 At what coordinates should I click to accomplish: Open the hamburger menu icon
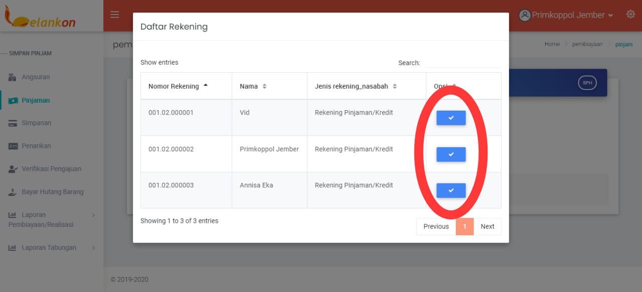pos(115,15)
